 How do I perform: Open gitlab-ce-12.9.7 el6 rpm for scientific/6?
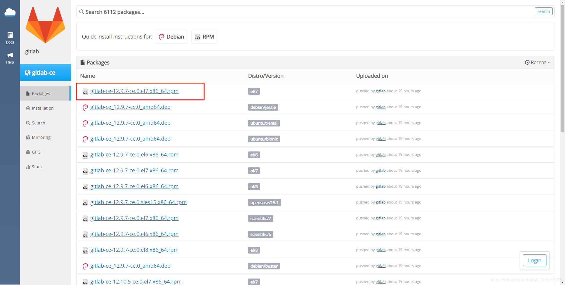134,234
